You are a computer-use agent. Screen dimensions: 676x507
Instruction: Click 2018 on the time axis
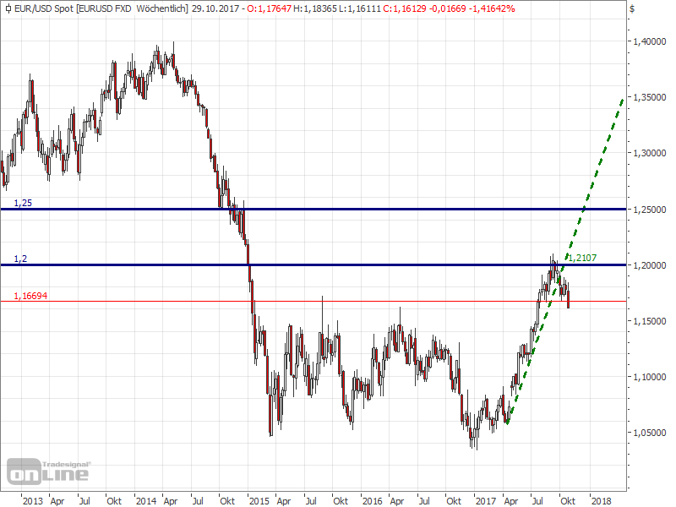click(602, 500)
